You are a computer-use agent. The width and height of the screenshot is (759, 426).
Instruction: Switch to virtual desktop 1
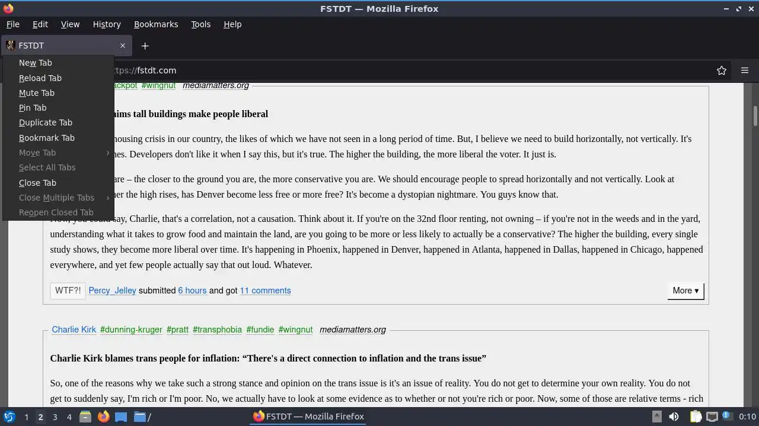(x=26, y=417)
